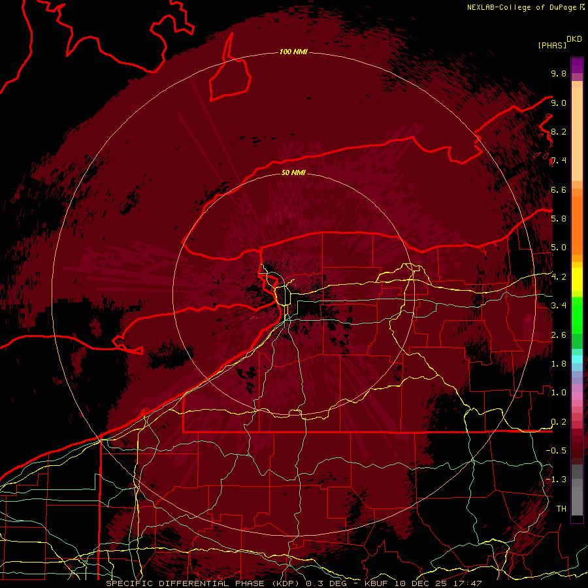Click the 9.0 value on color scale
Viewport: 588px width, 588px height.
pyautogui.click(x=559, y=103)
